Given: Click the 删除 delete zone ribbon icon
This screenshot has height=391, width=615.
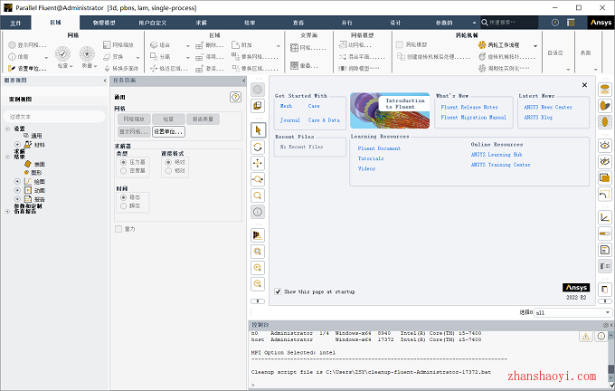Looking at the screenshot, I should point(199,45).
